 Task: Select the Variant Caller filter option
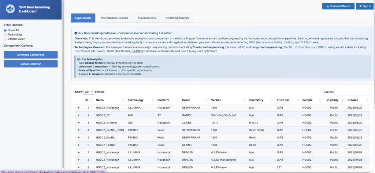(5, 39)
